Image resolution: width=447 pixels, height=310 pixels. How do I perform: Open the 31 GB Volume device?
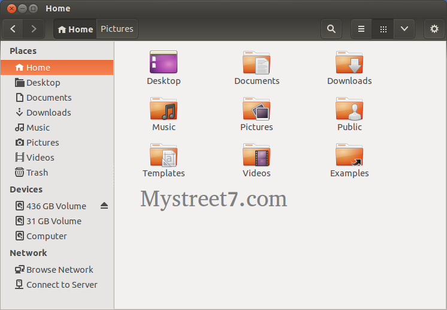point(57,221)
